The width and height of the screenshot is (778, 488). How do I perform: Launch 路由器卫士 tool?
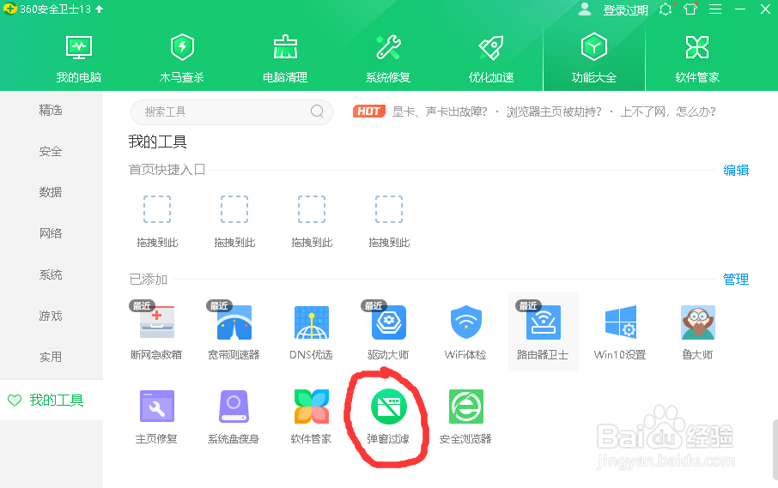coord(543,333)
